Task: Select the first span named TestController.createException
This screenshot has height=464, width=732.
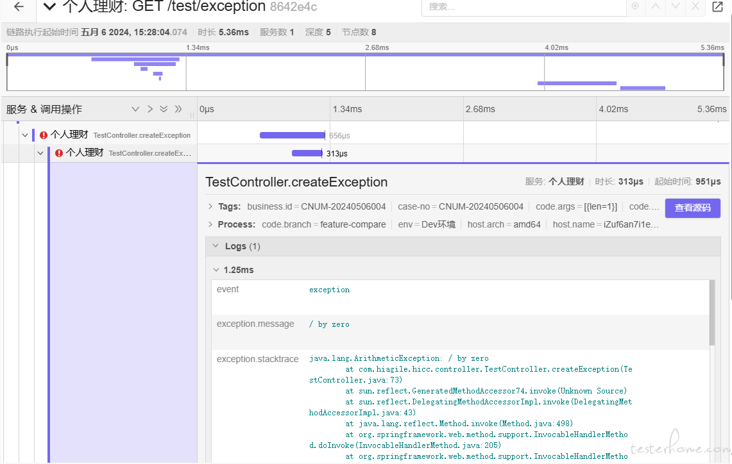Action: [x=142, y=135]
